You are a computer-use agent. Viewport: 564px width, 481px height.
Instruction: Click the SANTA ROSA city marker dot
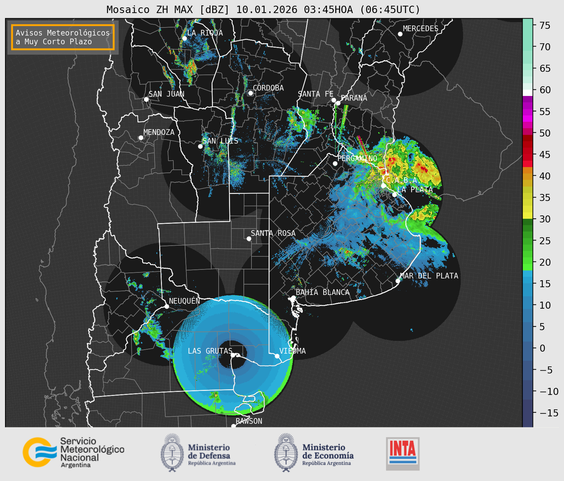pos(249,239)
